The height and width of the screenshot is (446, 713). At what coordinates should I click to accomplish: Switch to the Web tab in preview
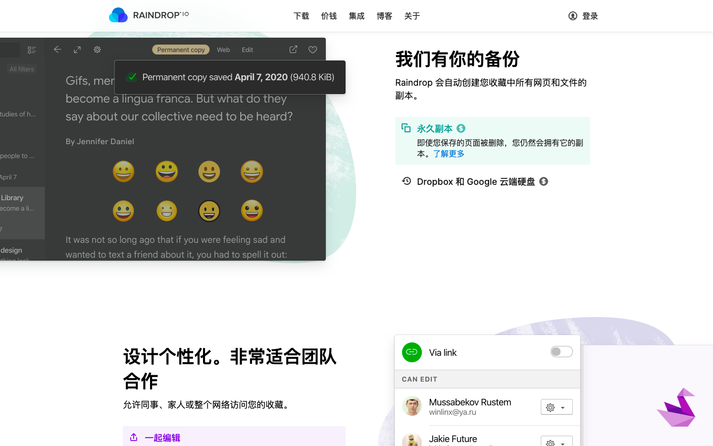tap(223, 50)
